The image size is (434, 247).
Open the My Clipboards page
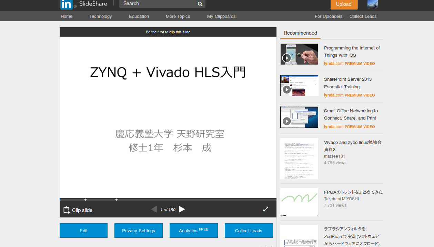[221, 16]
